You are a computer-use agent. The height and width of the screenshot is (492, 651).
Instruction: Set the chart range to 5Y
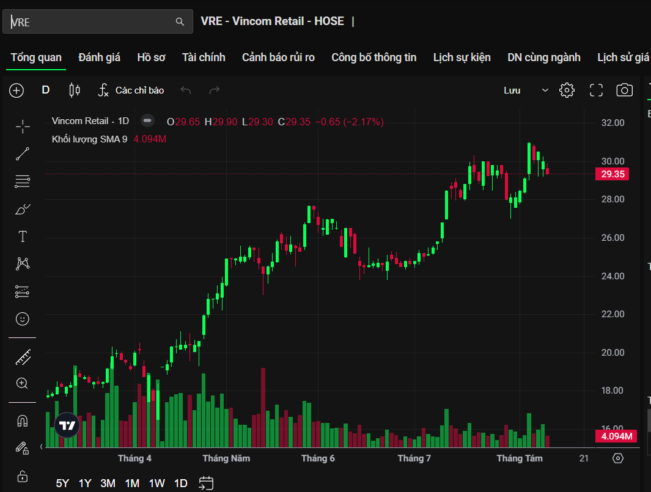(x=62, y=483)
